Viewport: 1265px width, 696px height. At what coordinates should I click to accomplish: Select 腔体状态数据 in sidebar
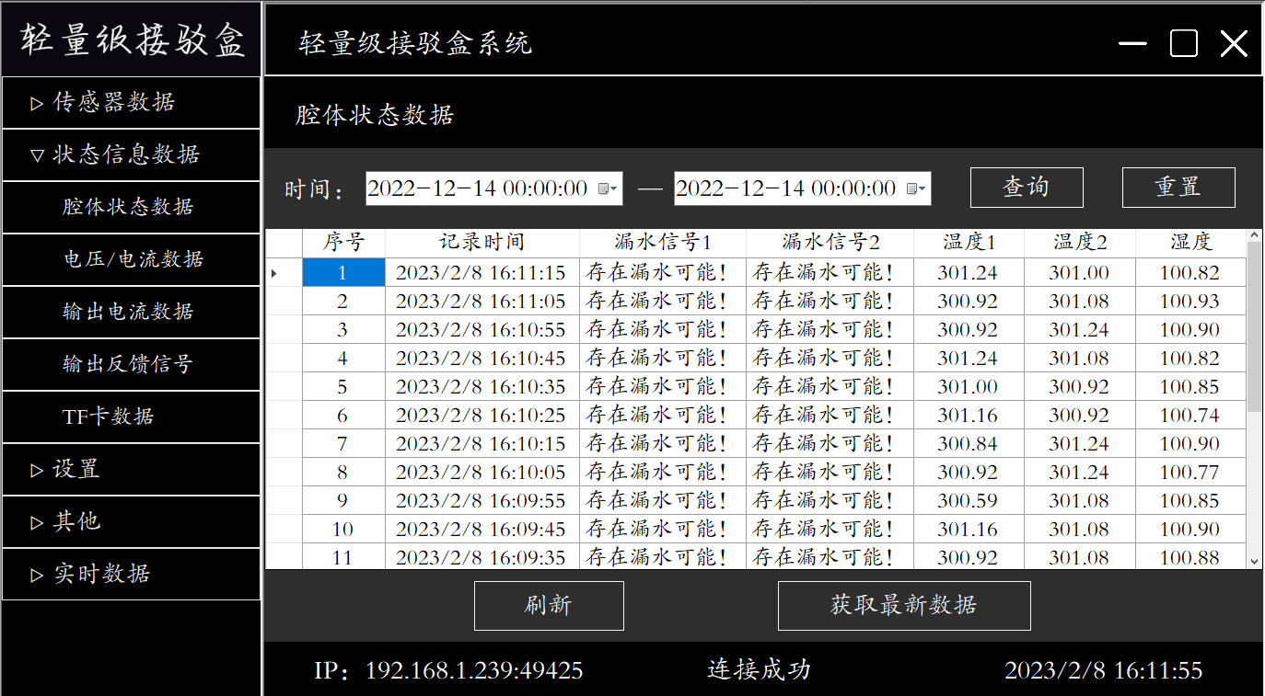[x=131, y=207]
